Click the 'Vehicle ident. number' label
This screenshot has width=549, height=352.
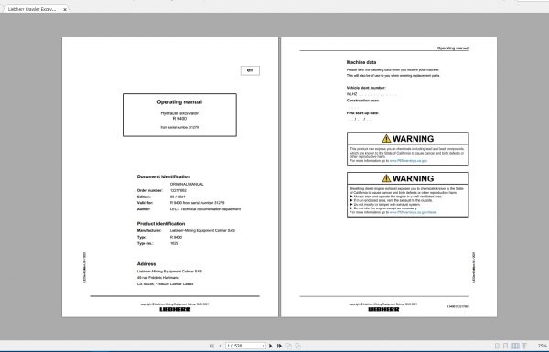366,88
